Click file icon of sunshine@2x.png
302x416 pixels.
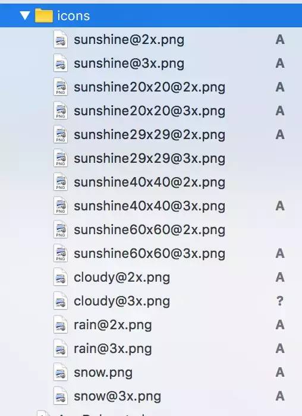point(61,39)
